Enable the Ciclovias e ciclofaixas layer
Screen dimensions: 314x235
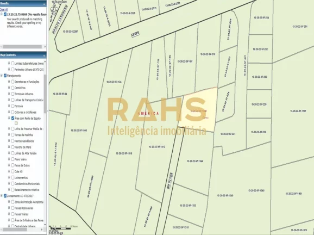13,112
